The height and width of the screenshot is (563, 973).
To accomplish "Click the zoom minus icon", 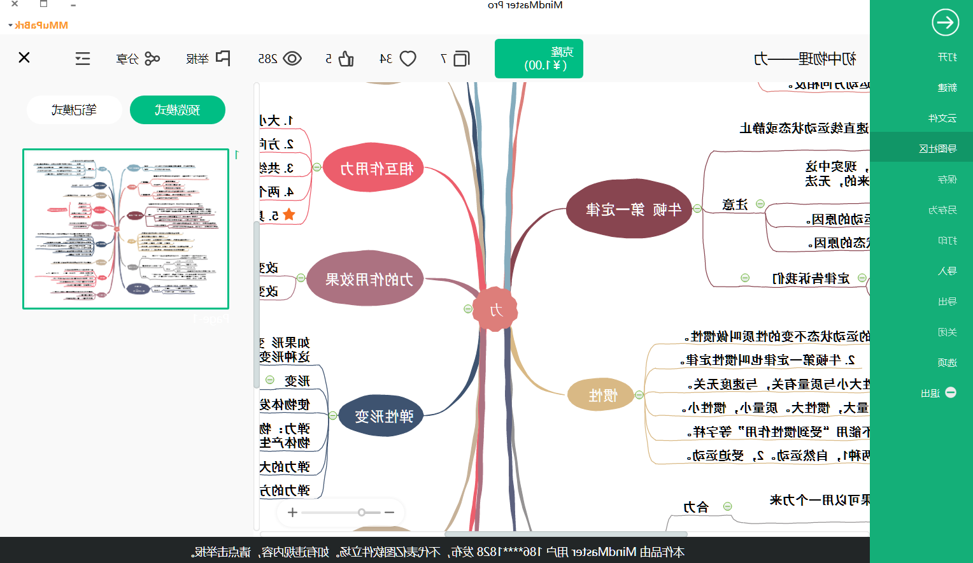I will point(390,512).
